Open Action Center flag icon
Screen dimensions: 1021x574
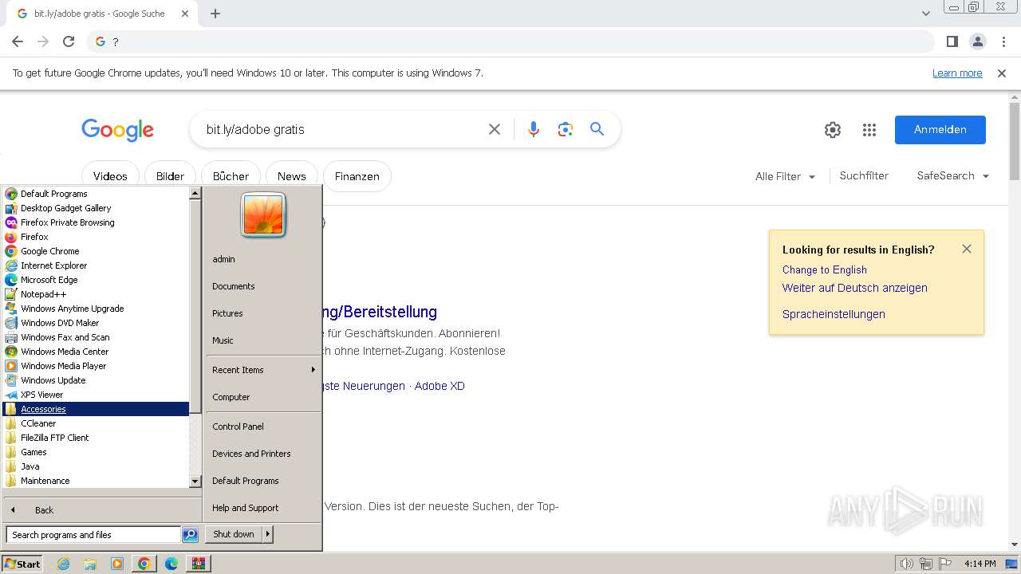pos(944,564)
